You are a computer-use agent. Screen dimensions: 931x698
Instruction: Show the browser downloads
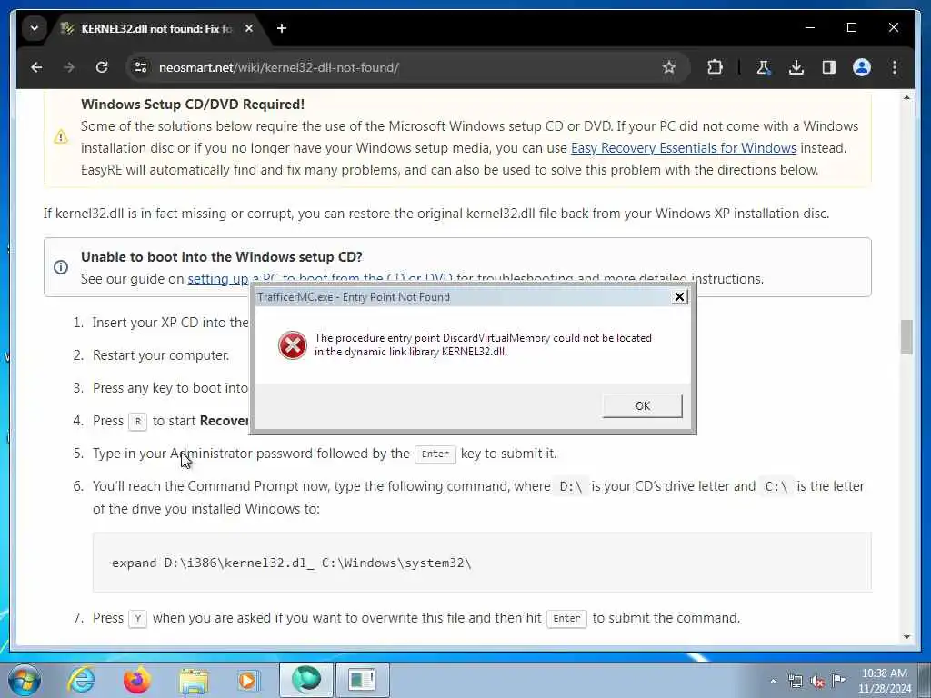point(796,67)
